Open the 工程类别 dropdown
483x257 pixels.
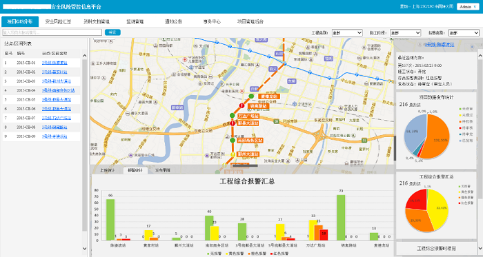coord(347,32)
